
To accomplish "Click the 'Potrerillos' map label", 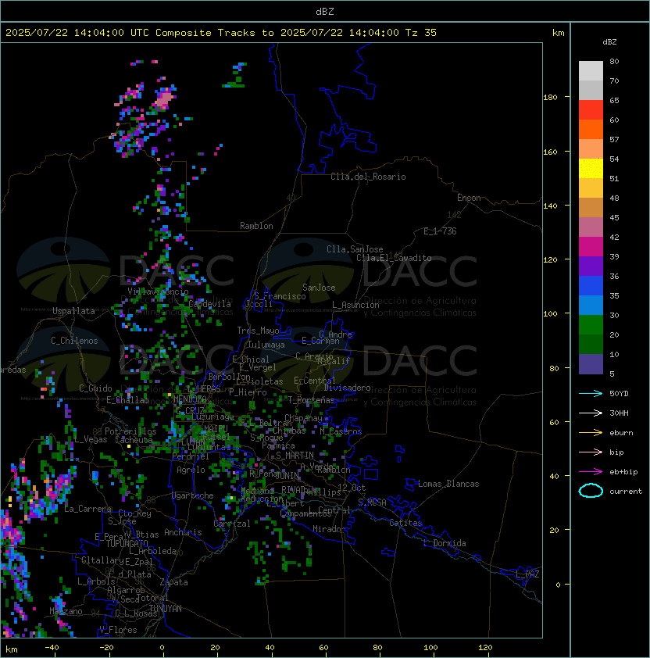I will [x=130, y=431].
